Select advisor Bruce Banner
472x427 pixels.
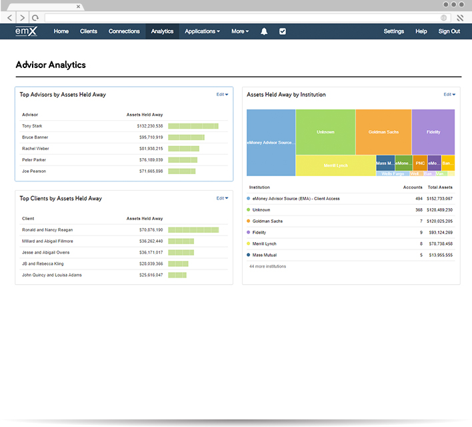click(35, 137)
